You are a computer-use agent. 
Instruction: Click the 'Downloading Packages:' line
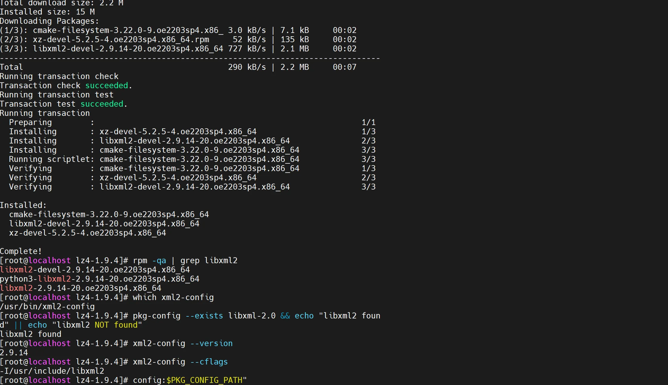tap(49, 21)
